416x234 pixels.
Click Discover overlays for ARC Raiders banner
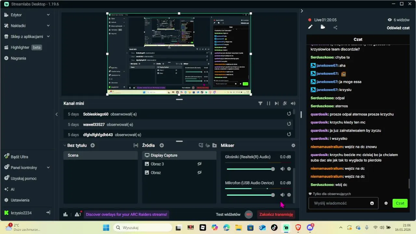tap(126, 214)
